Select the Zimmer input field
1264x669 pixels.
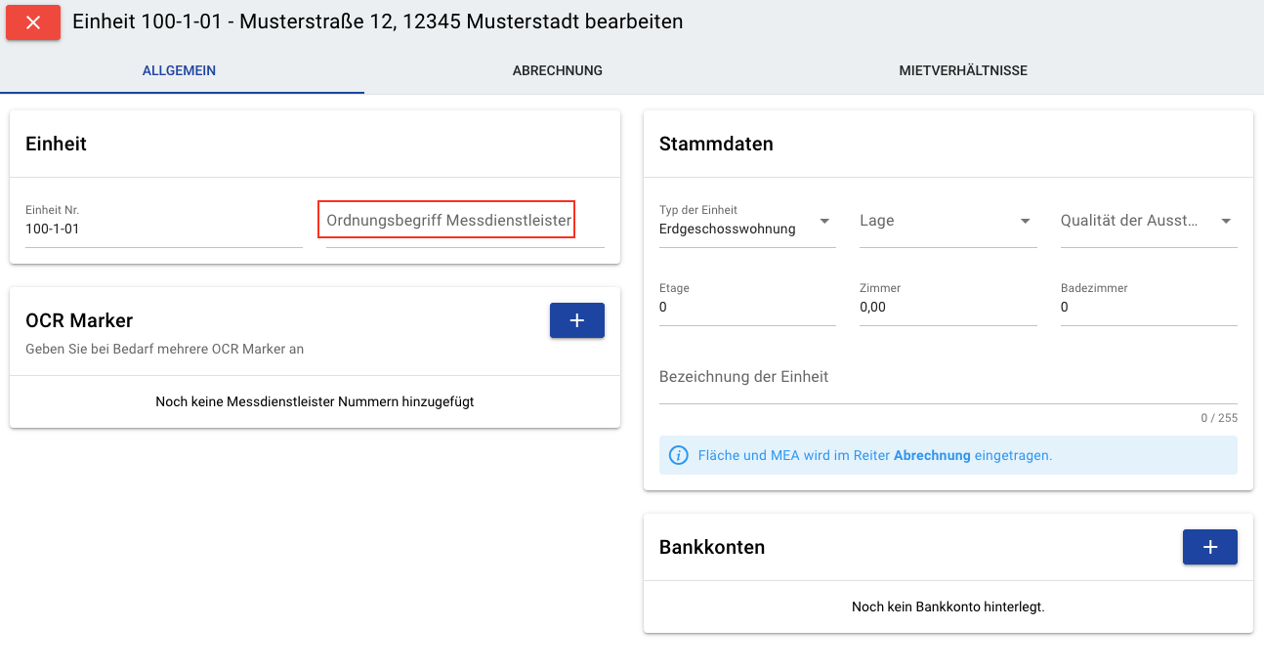pos(948,308)
